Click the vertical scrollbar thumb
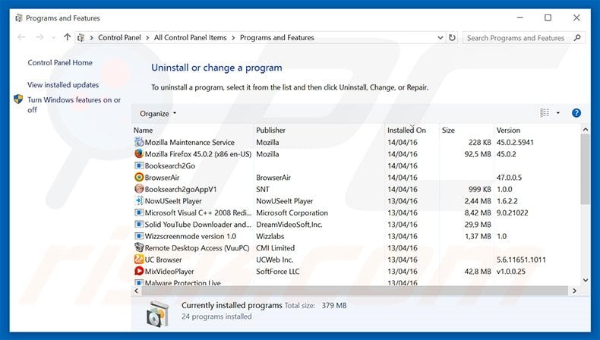The image size is (600, 340). [x=585, y=169]
